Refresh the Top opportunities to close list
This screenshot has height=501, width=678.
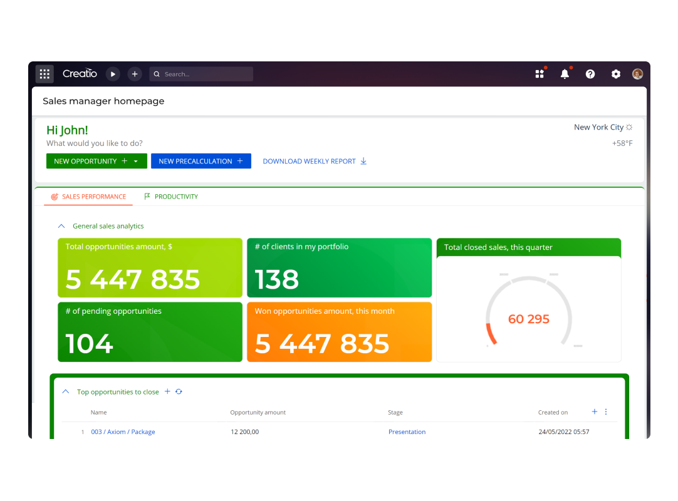179,392
